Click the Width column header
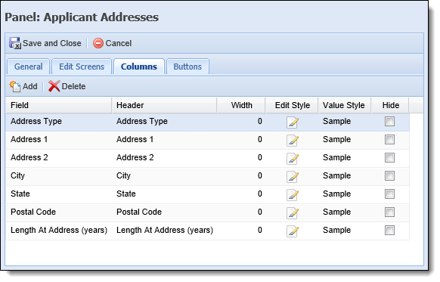Image resolution: width=440 pixels, height=282 pixels. (241, 105)
